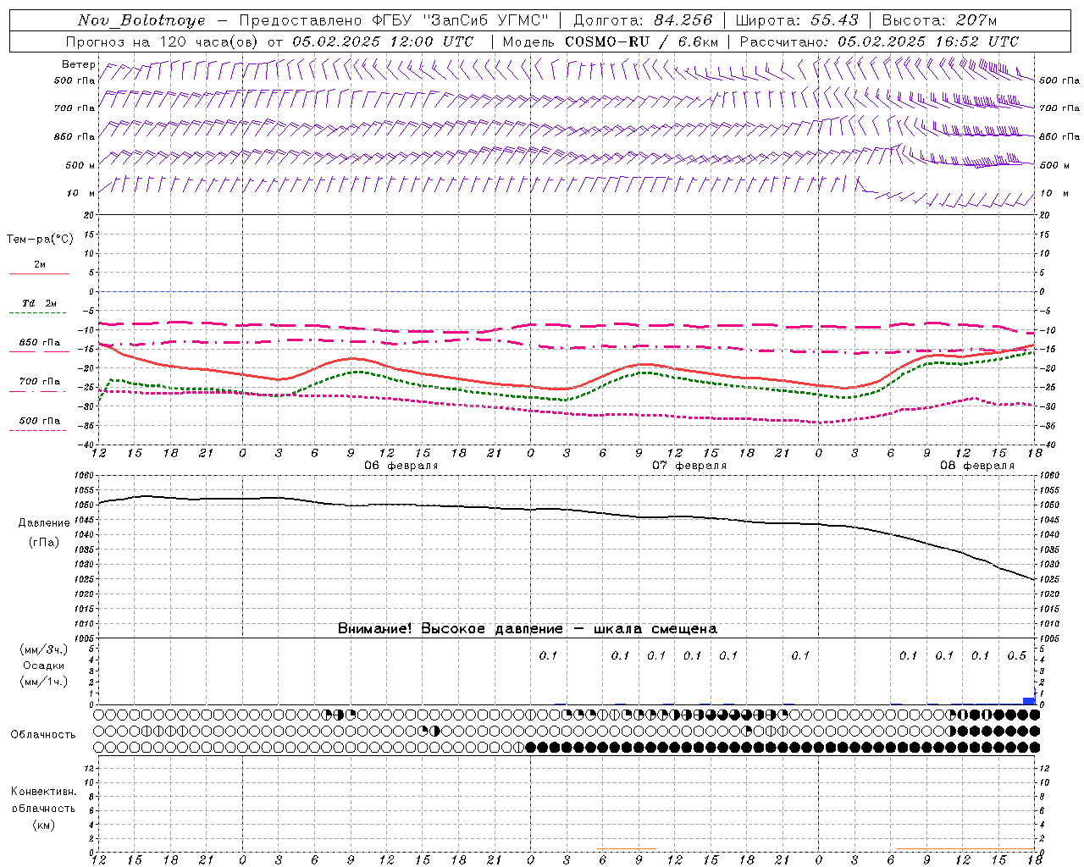Click the Конвективн. облачность label
The height and width of the screenshot is (867, 1084).
click(x=43, y=800)
